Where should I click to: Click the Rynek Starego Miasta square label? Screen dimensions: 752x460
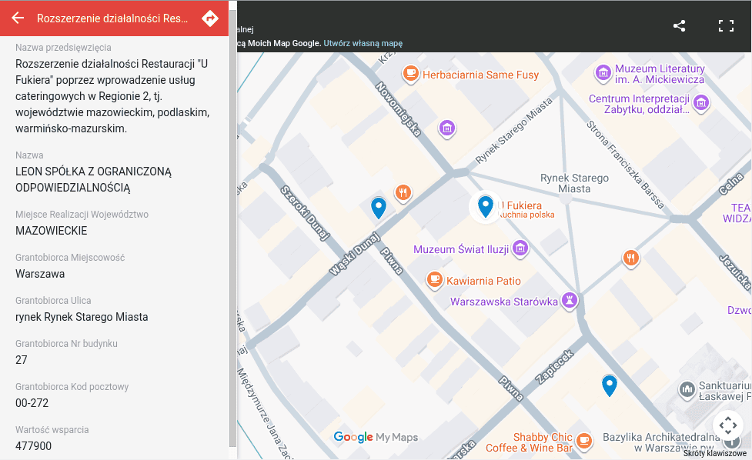pos(574,184)
